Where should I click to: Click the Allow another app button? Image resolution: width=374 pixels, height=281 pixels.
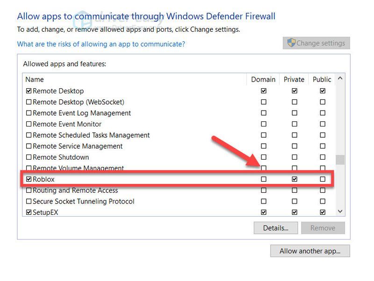[310, 251]
